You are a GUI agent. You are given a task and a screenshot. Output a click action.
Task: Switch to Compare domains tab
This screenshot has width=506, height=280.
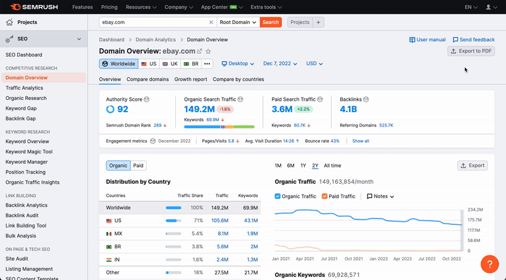[147, 79]
